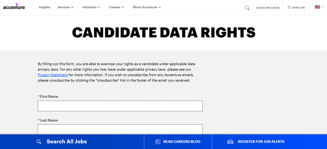The height and width of the screenshot is (149, 327).
Task: Click the Careers Blog document icon
Action: [x=158, y=142]
